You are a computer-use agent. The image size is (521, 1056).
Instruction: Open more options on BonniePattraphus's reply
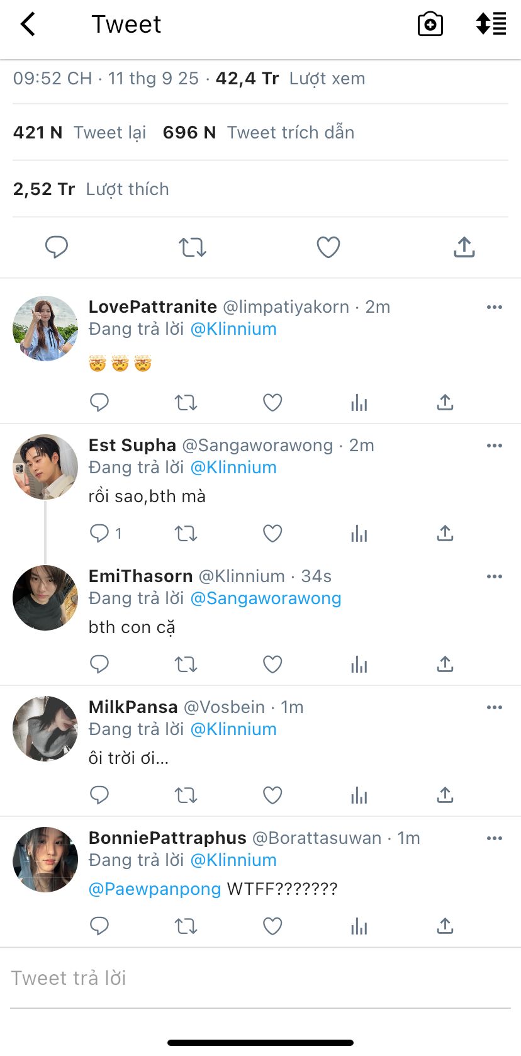(495, 838)
